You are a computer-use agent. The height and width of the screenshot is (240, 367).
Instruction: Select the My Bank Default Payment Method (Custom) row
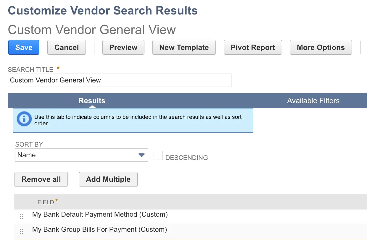[190, 216]
